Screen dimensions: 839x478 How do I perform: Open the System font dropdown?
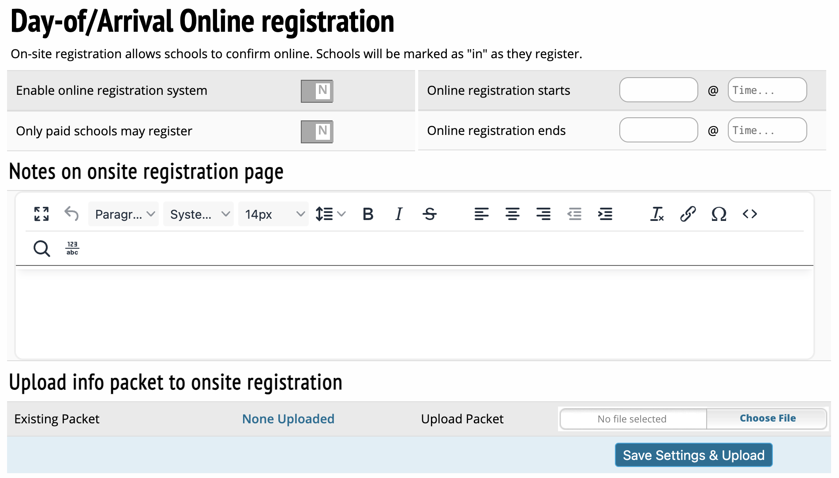[x=199, y=214]
